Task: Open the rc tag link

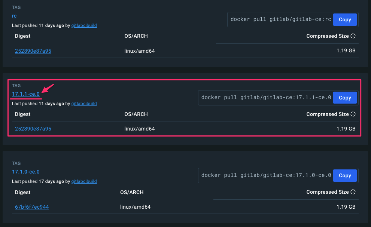Action: (14, 16)
